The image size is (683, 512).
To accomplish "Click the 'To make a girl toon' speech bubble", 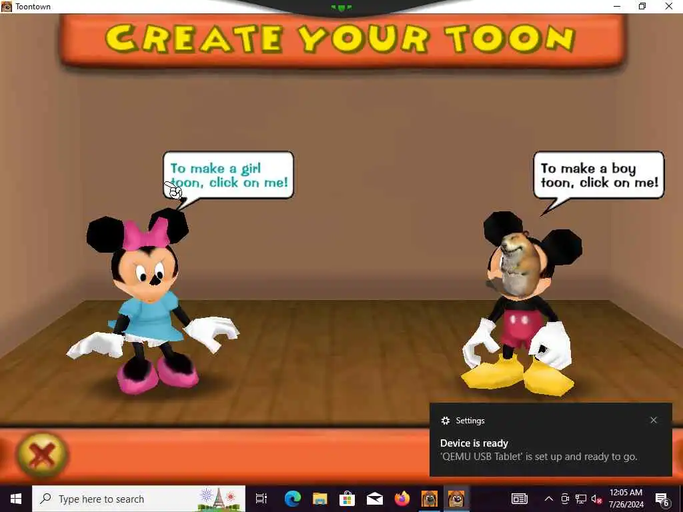I will click(x=228, y=175).
